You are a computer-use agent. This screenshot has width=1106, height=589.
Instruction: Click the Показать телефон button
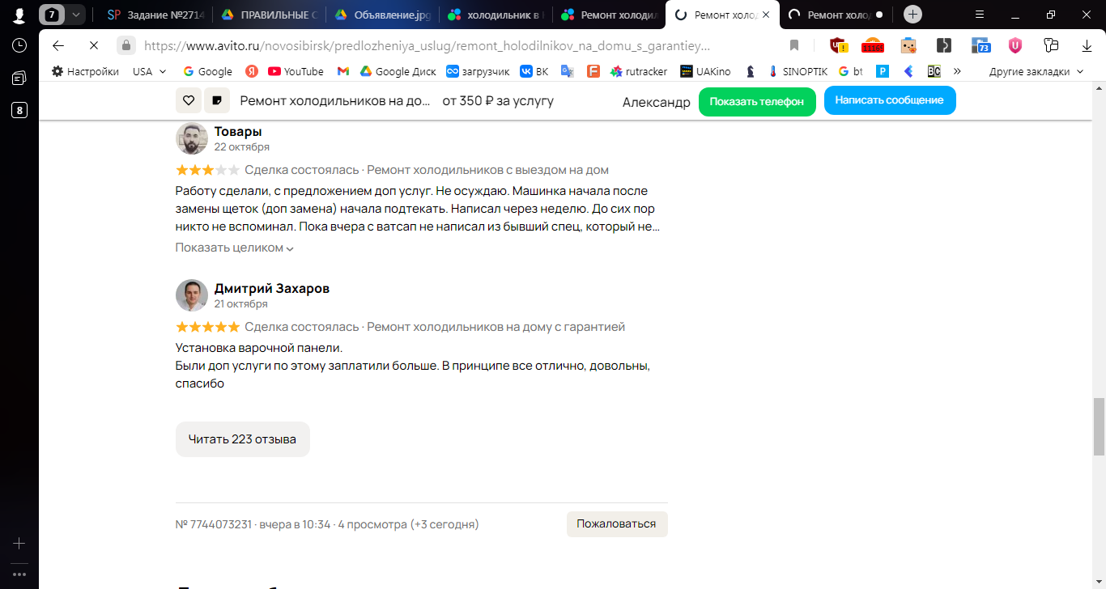pyautogui.click(x=757, y=101)
